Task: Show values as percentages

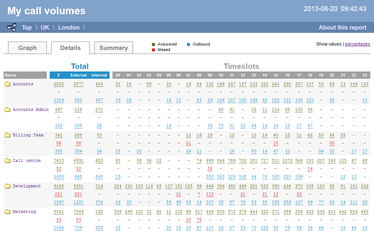Action: pos(357,44)
